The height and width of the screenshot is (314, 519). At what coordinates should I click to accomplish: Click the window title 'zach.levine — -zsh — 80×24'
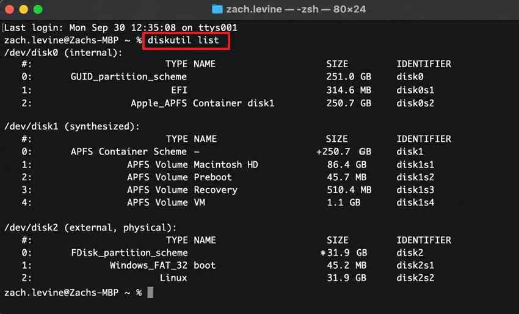[296, 9]
